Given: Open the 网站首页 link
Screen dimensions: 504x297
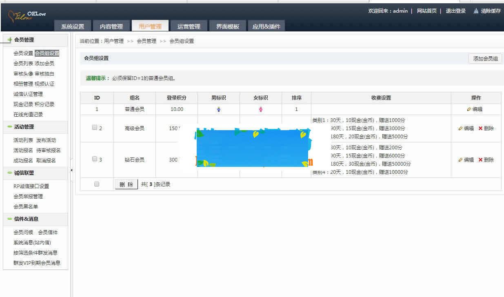Looking at the screenshot, I should pyautogui.click(x=426, y=11).
